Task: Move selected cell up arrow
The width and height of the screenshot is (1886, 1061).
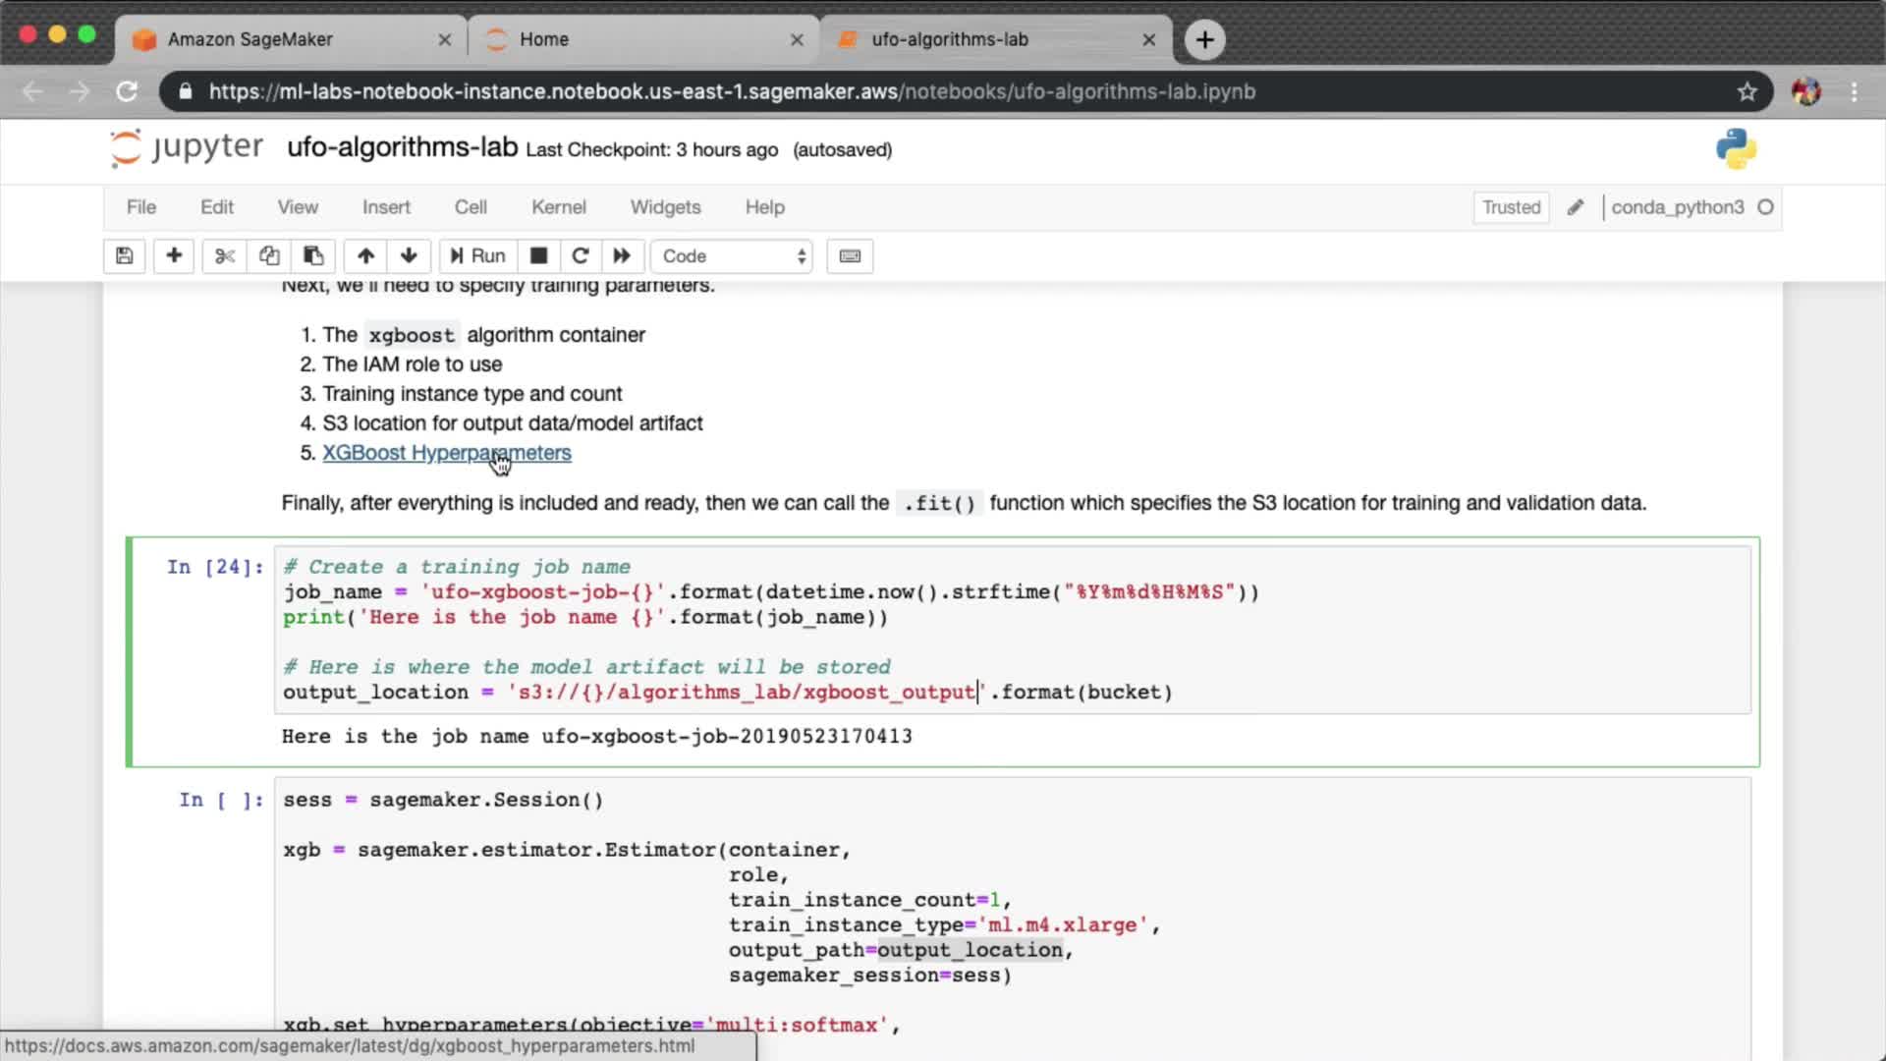Action: [x=365, y=256]
